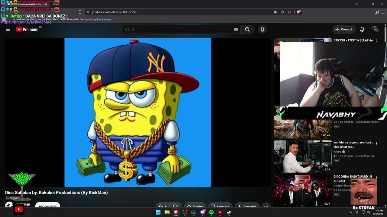The width and height of the screenshot is (387, 217).
Task: Click the microphone tray icon
Action: pyautogui.click(x=357, y=212)
